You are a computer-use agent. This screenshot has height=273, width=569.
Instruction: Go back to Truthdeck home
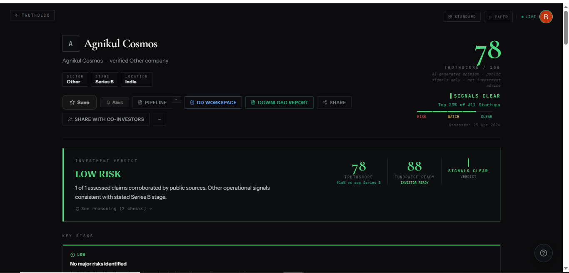32,15
